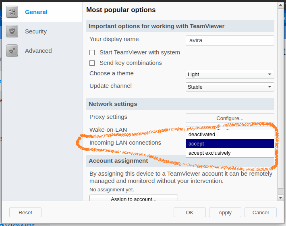Image resolution: width=286 pixels, height=226 pixels.
Task: Click the 'Incoming LAN connections' label
Action: coord(125,143)
